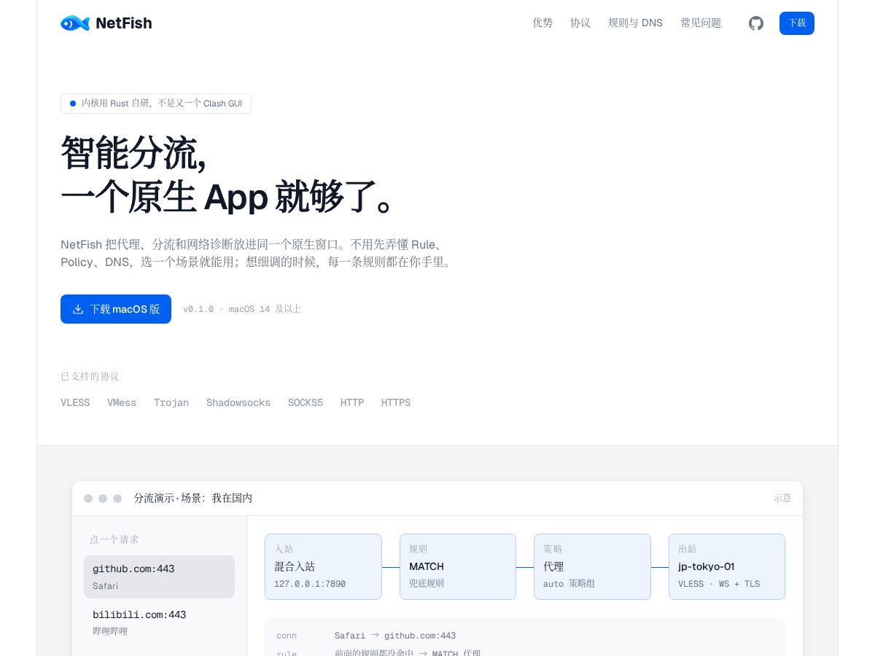Jump to 常见问题 in navigation
Viewport: 875px width, 656px height.
click(701, 23)
